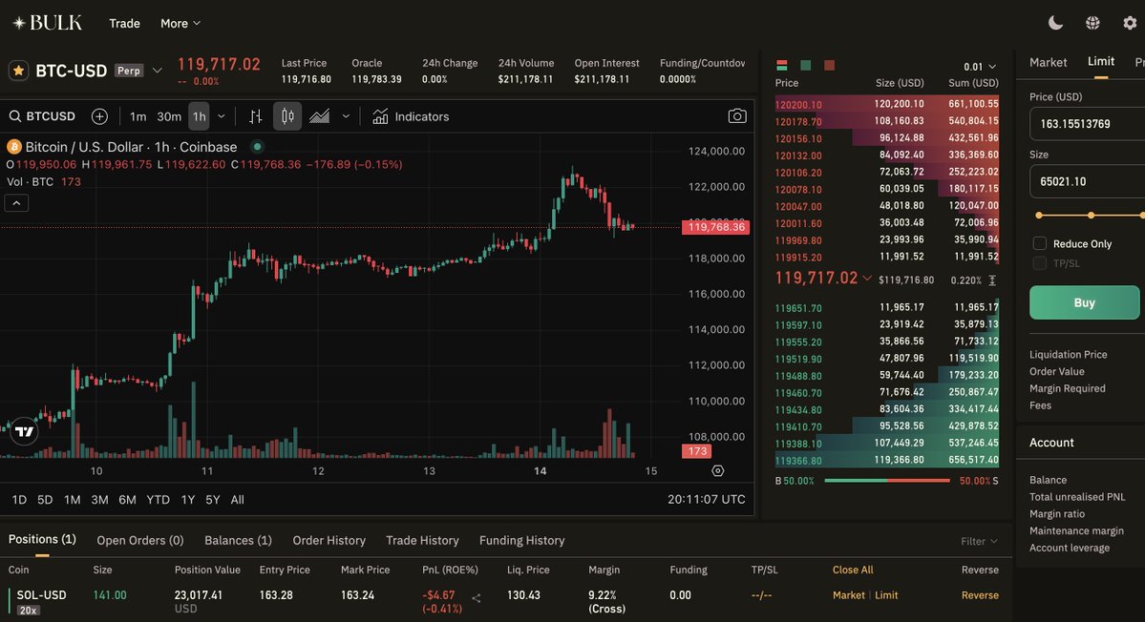Click the order size slider first point
1145x622 pixels.
point(1039,215)
